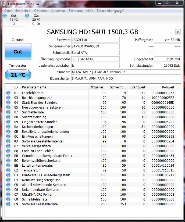This screenshot has width=185, height=222.
Task: Click status orb for Unkorrigierbare Sektoren row
Action: 8,189
